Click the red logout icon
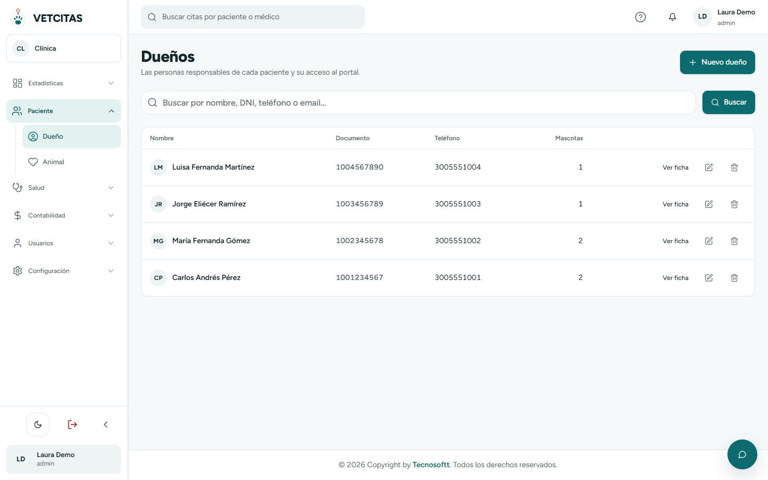 point(73,425)
